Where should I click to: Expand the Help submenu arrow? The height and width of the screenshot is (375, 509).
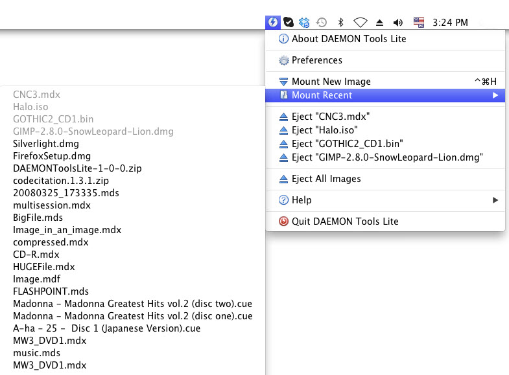pyautogui.click(x=495, y=200)
